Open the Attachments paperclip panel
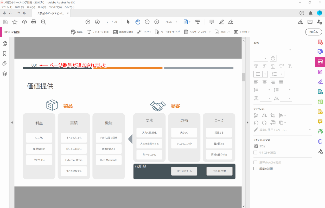Image resolution: width=325 pixels, height=208 pixels. click(5, 63)
